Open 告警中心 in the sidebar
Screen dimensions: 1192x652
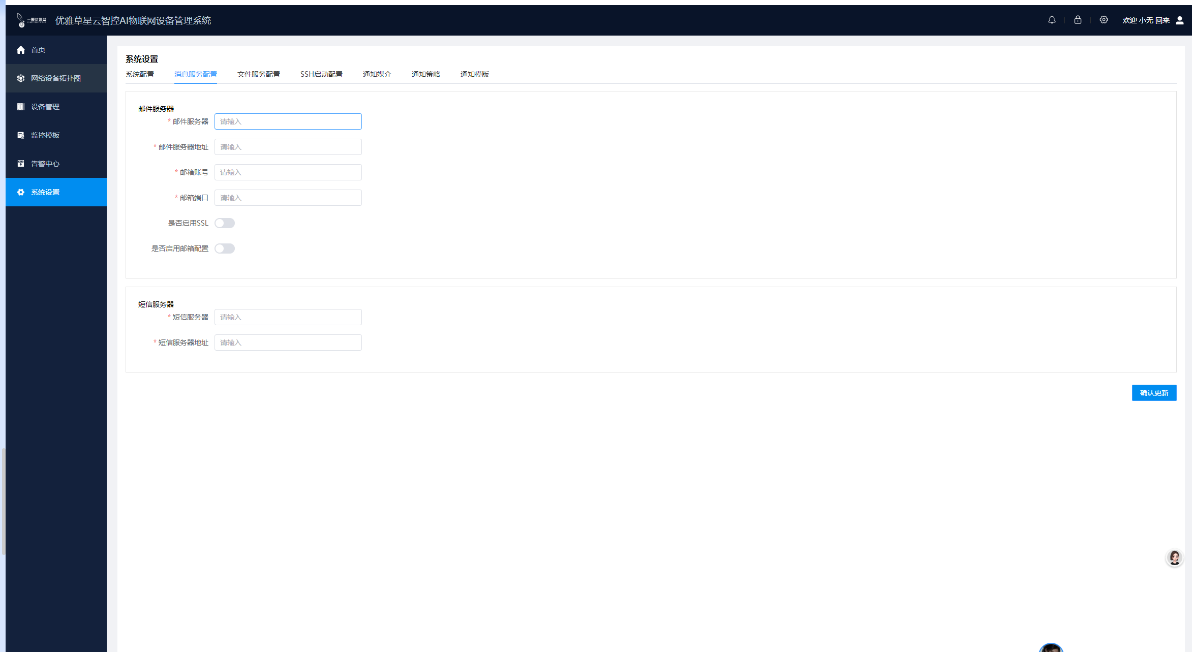tap(45, 164)
